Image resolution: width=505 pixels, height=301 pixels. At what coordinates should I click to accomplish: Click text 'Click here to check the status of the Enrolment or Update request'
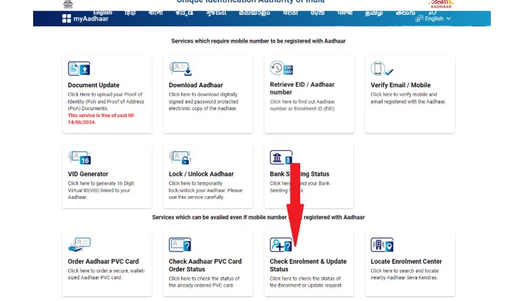tap(306, 281)
